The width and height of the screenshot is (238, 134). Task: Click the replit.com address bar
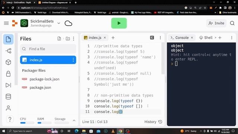click(100, 7)
